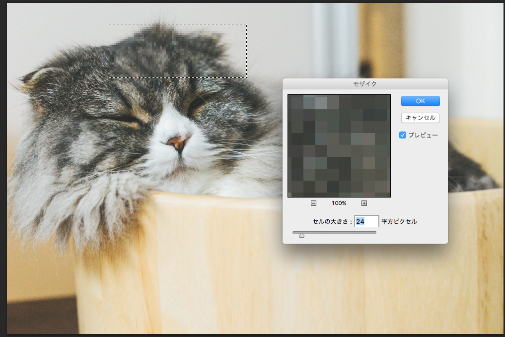This screenshot has height=337, width=505.
Task: Click the OK button in Mosaic dialog
Action: pyautogui.click(x=420, y=101)
